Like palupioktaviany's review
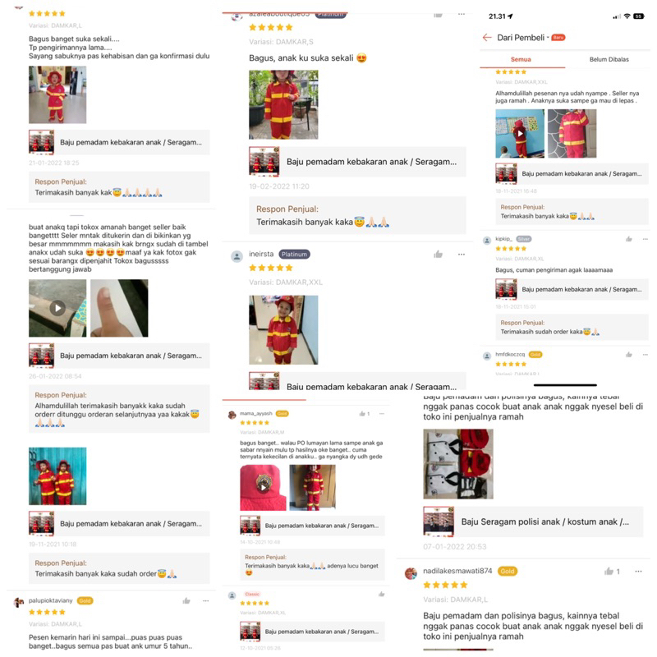The width and height of the screenshot is (657, 657). click(x=186, y=601)
